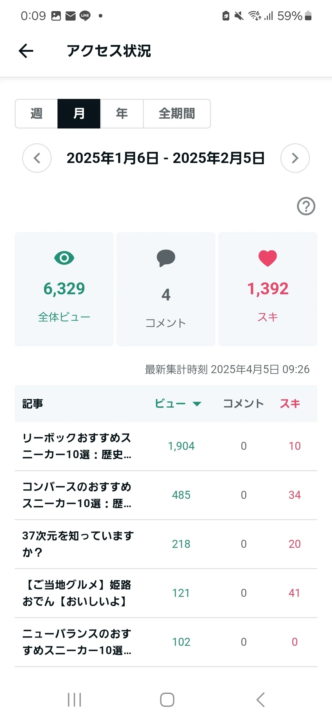Tap the green eye total views icon
This screenshot has width=332, height=721.
(x=64, y=258)
